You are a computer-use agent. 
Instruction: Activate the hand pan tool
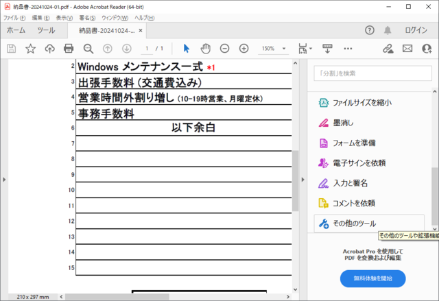pos(206,49)
